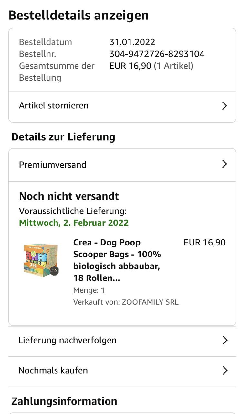Tap the Zahlungsinformation section heading

click(64, 401)
